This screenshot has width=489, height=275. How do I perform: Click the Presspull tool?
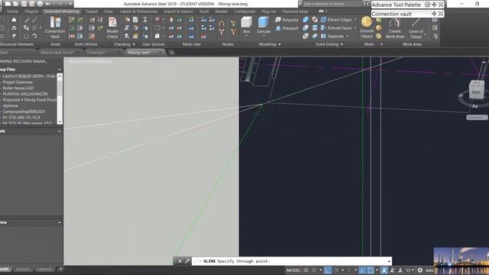tap(287, 28)
